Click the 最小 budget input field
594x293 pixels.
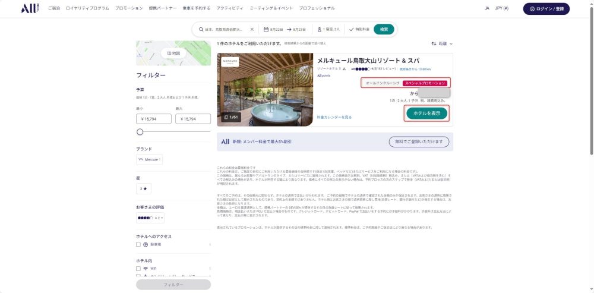pos(154,119)
